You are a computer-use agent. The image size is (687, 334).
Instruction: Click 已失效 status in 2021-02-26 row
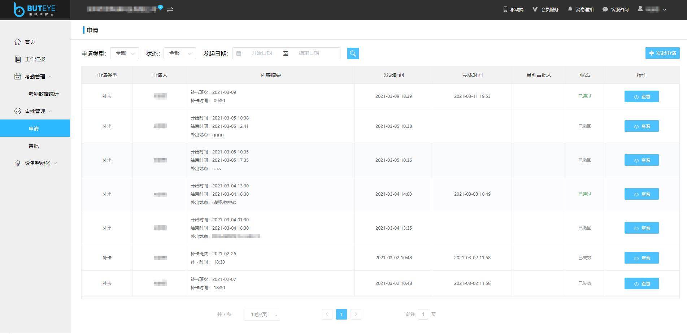(585, 258)
